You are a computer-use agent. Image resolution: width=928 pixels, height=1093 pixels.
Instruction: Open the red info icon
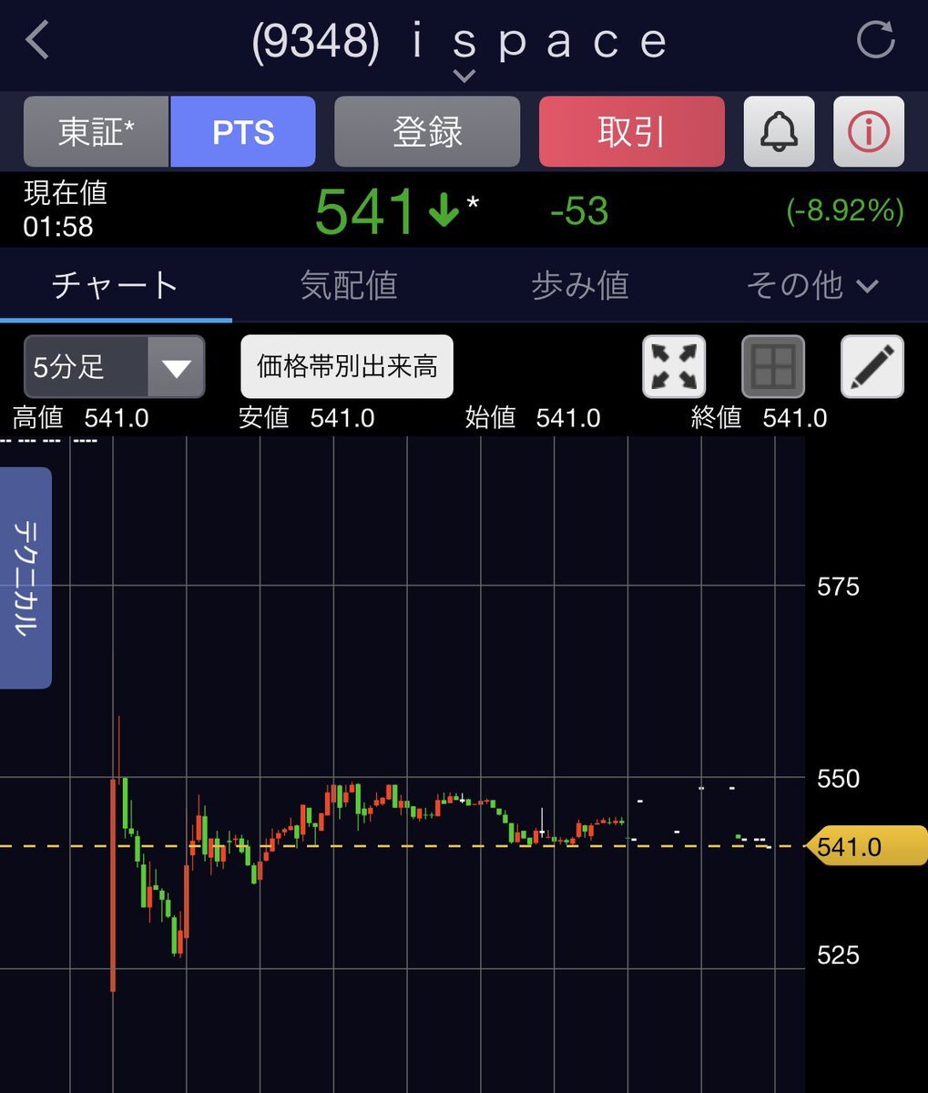click(868, 132)
